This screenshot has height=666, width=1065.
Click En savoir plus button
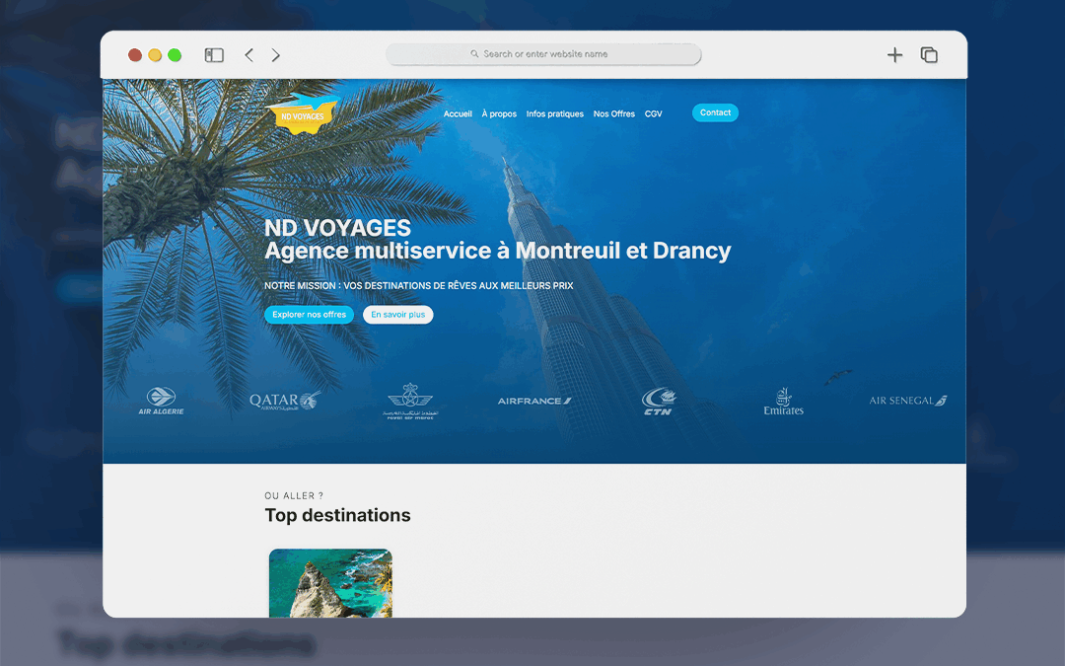pyautogui.click(x=398, y=315)
